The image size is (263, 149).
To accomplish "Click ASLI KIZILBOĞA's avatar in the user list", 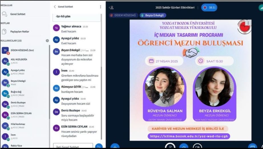I will point(5,61).
